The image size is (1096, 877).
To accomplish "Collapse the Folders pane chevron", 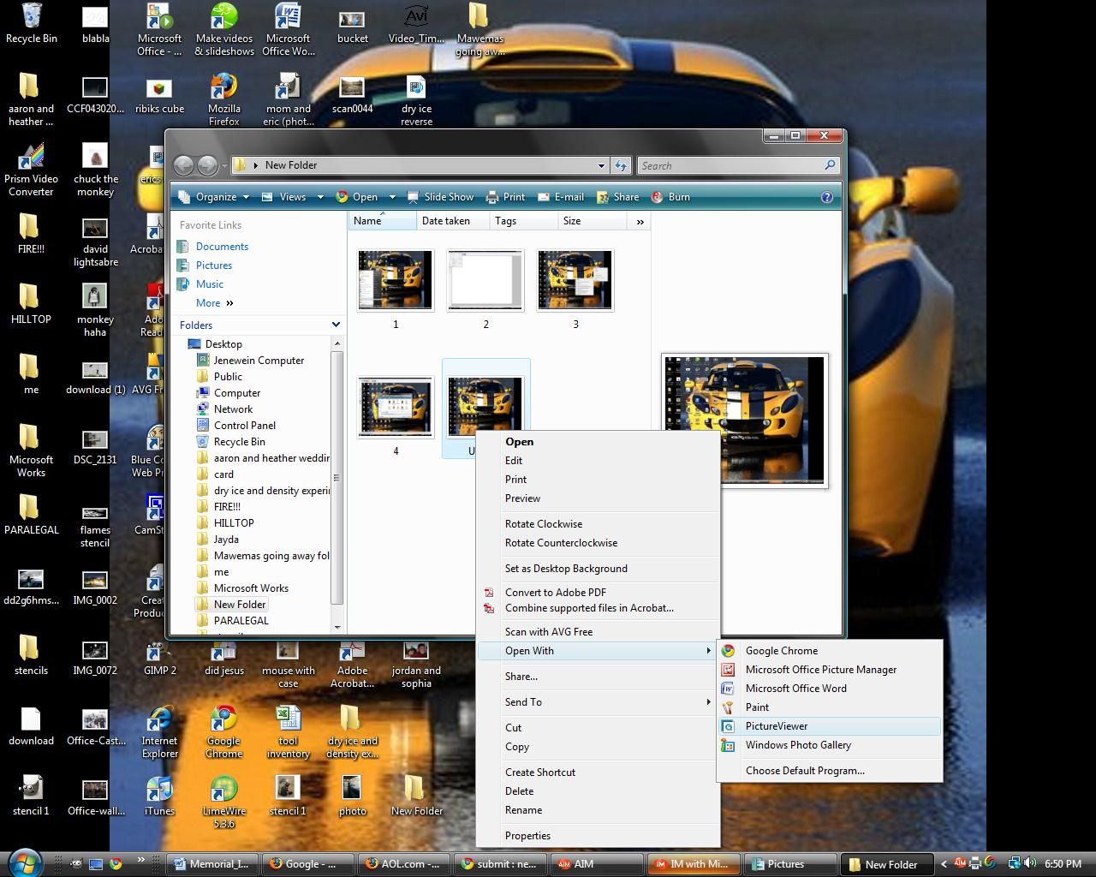I will click(x=336, y=325).
